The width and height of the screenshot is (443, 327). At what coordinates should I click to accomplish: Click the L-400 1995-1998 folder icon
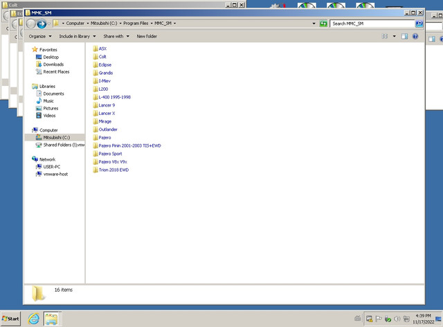click(96, 97)
